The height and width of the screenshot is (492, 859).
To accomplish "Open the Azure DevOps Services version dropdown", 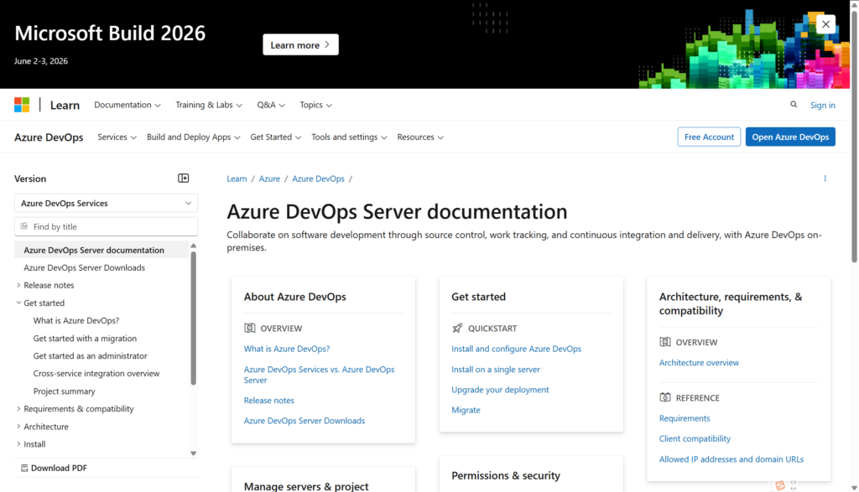I will pos(106,203).
